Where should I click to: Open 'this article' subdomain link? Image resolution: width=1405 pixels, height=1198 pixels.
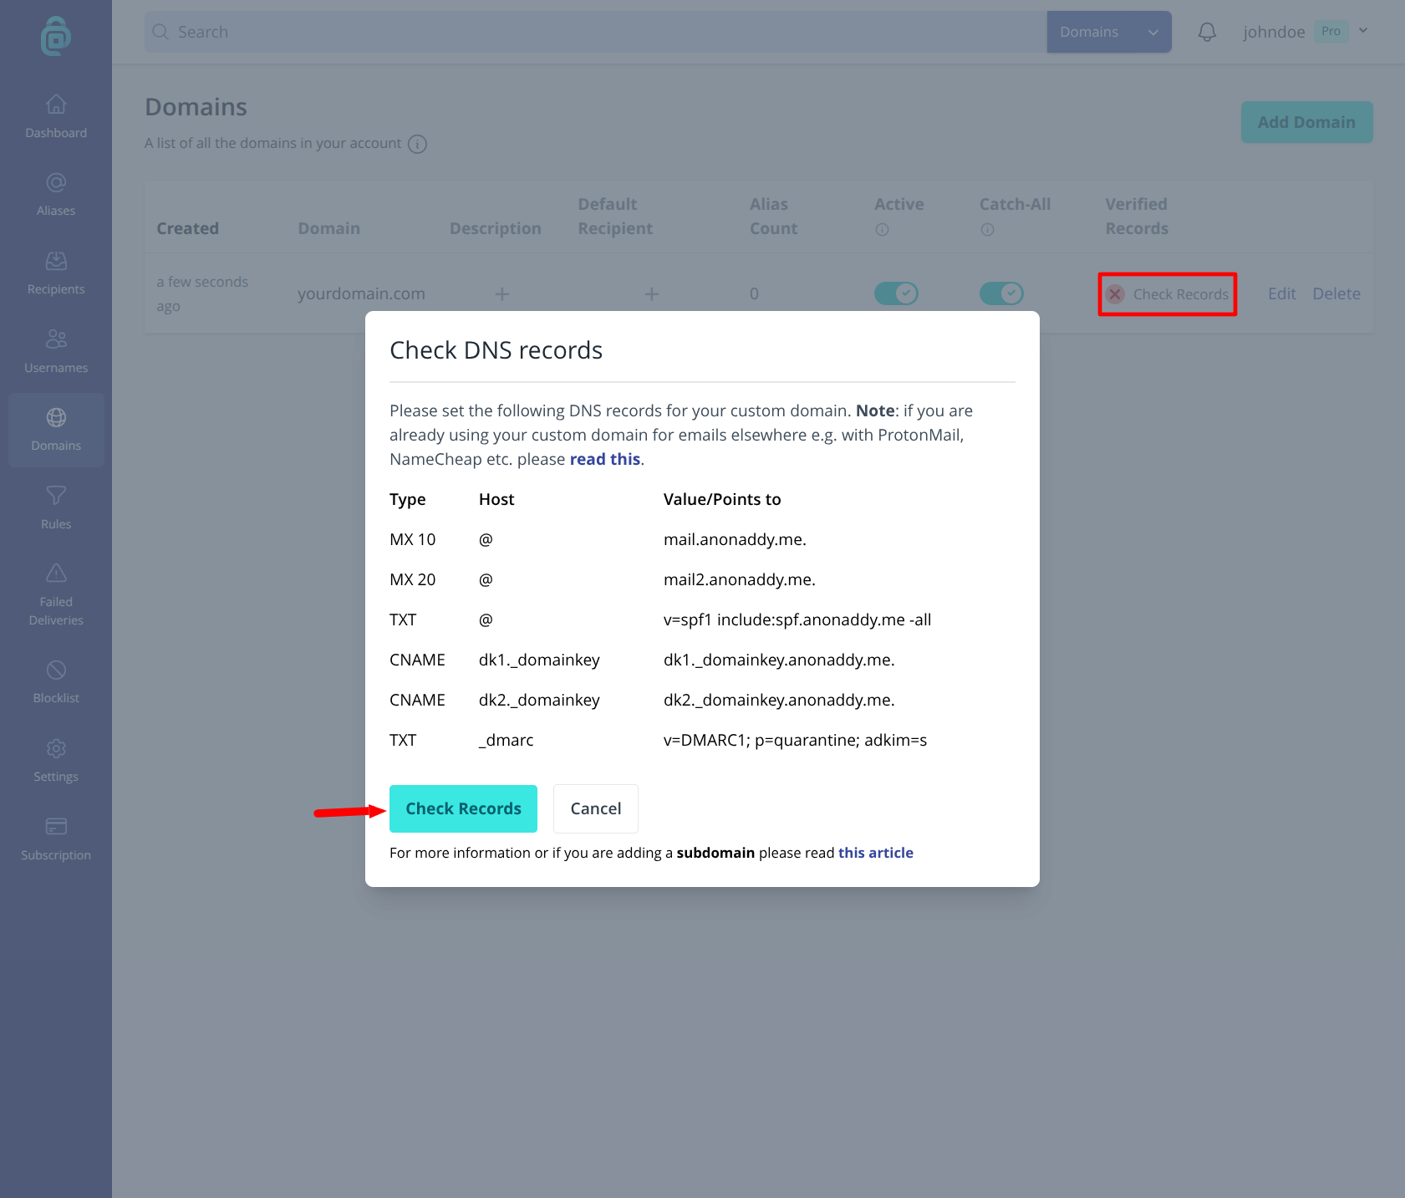pyautogui.click(x=875, y=853)
